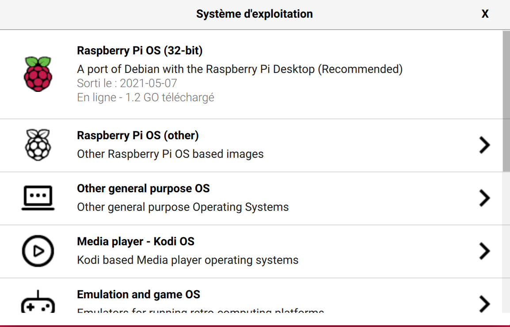Click 'En ligne - 1.2 GO téléchargé' text
510x327 pixels.
tap(145, 97)
